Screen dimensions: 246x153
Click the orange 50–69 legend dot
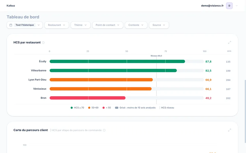tap(89, 108)
